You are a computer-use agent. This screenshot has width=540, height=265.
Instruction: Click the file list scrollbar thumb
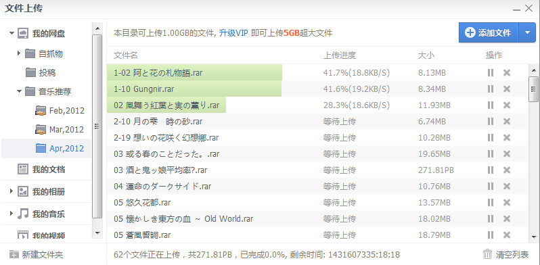point(534,89)
